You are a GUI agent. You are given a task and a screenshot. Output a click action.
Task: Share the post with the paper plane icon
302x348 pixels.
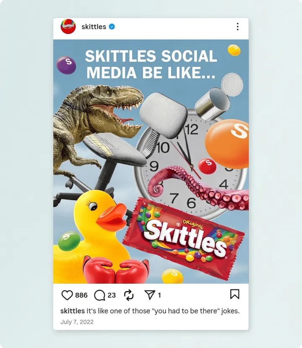click(x=150, y=295)
